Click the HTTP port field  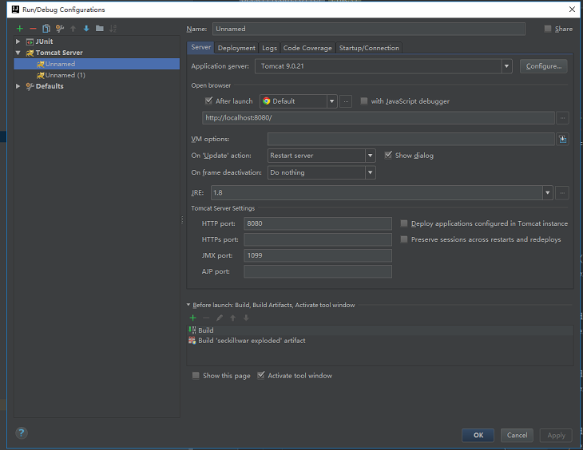tap(318, 223)
